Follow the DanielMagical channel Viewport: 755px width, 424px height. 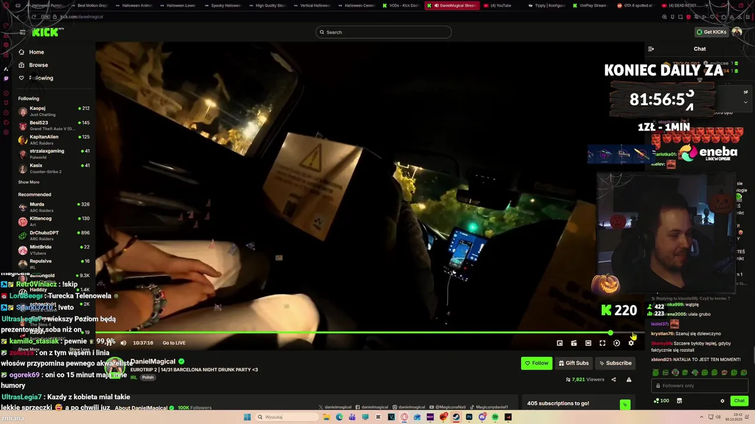537,363
